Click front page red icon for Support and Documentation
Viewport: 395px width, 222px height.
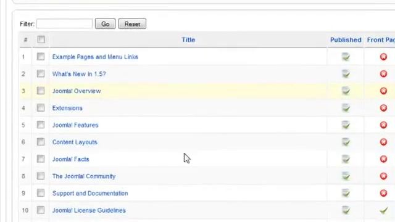[x=383, y=193]
